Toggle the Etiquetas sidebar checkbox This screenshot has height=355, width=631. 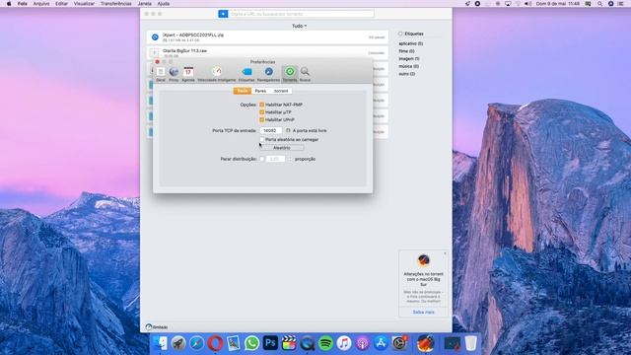tap(400, 34)
